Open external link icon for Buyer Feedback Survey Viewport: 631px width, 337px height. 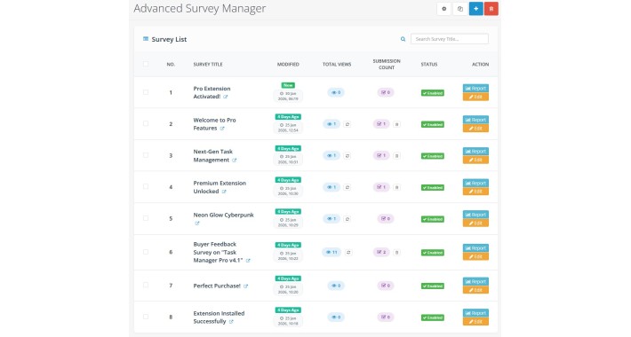pos(248,261)
